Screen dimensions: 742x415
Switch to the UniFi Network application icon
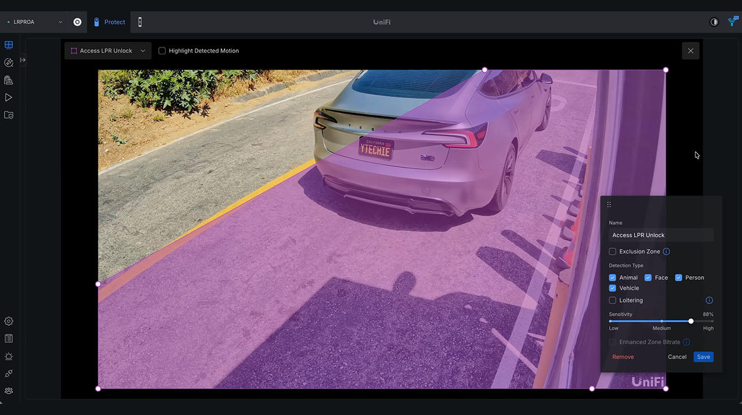(x=77, y=22)
